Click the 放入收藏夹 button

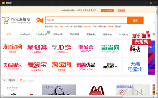pos(107,10)
